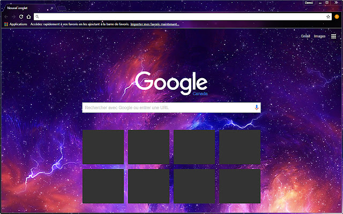Click the browser forward arrow
This screenshot has width=343, height=214.
tap(13, 17)
